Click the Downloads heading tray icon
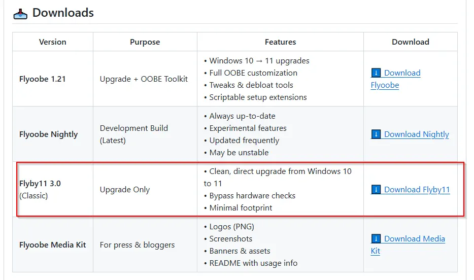Screen dimensions: 474x280 tap(20, 14)
